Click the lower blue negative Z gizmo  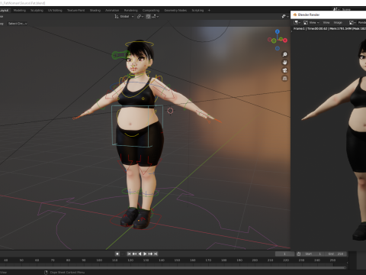tap(278, 48)
